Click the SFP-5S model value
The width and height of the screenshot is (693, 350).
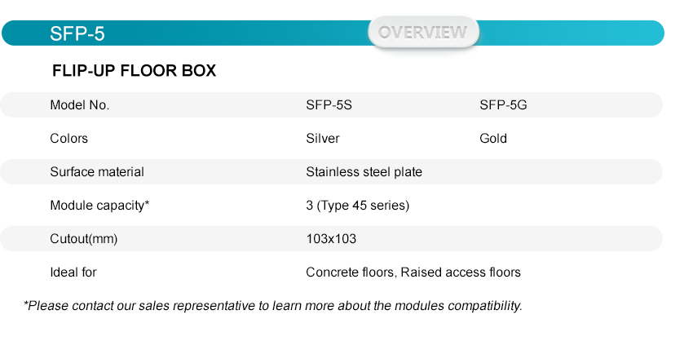tap(329, 105)
